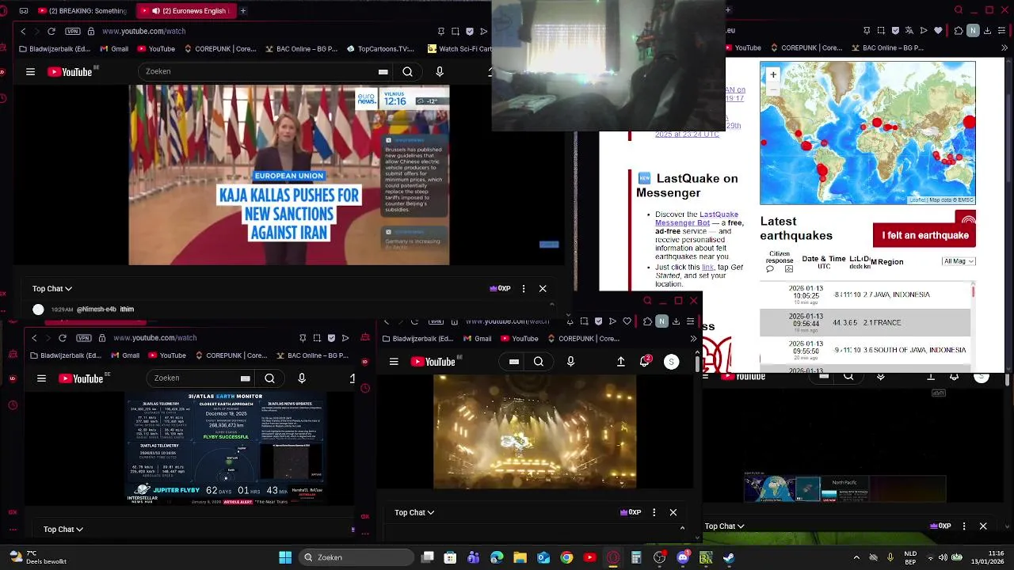Switch to the Euronews English browser tab

point(186,11)
